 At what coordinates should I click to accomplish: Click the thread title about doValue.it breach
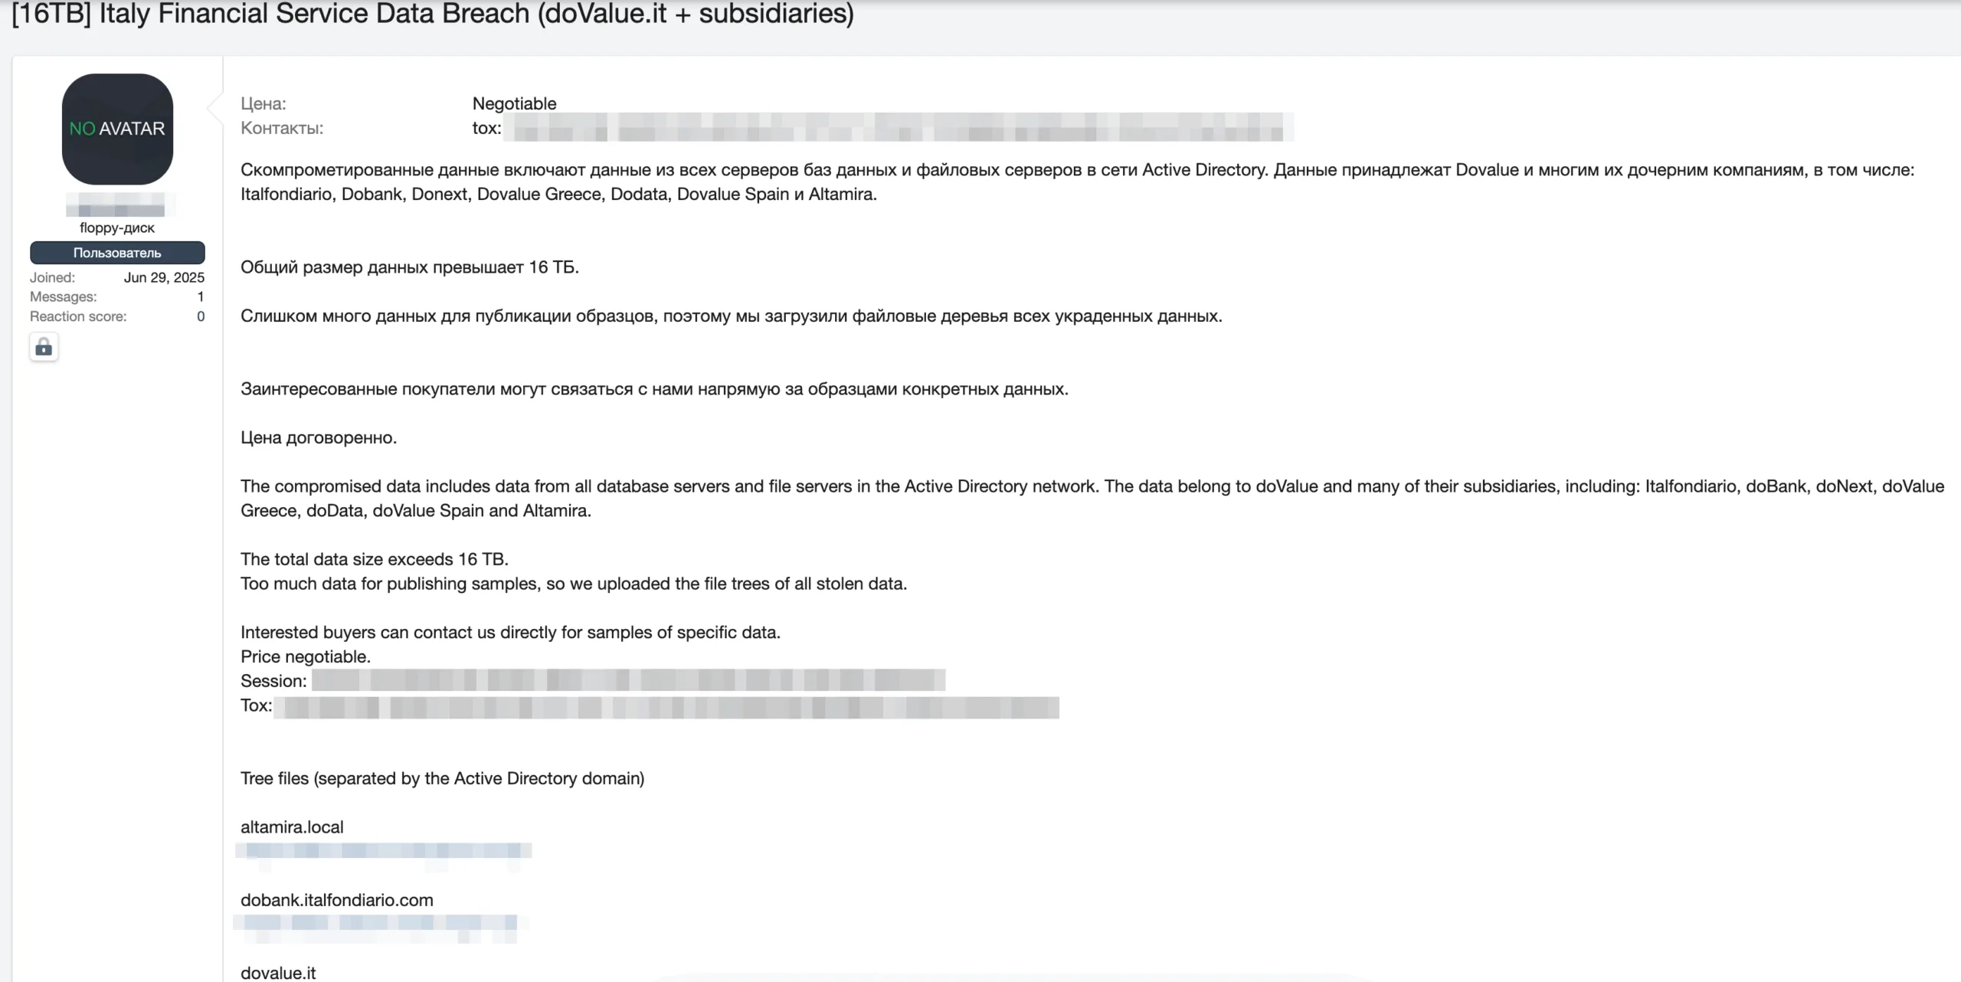click(433, 14)
